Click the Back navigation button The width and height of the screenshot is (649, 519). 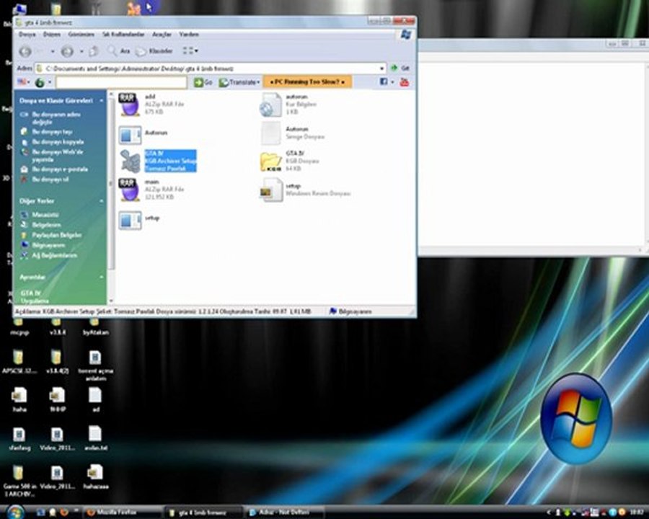[x=26, y=51]
